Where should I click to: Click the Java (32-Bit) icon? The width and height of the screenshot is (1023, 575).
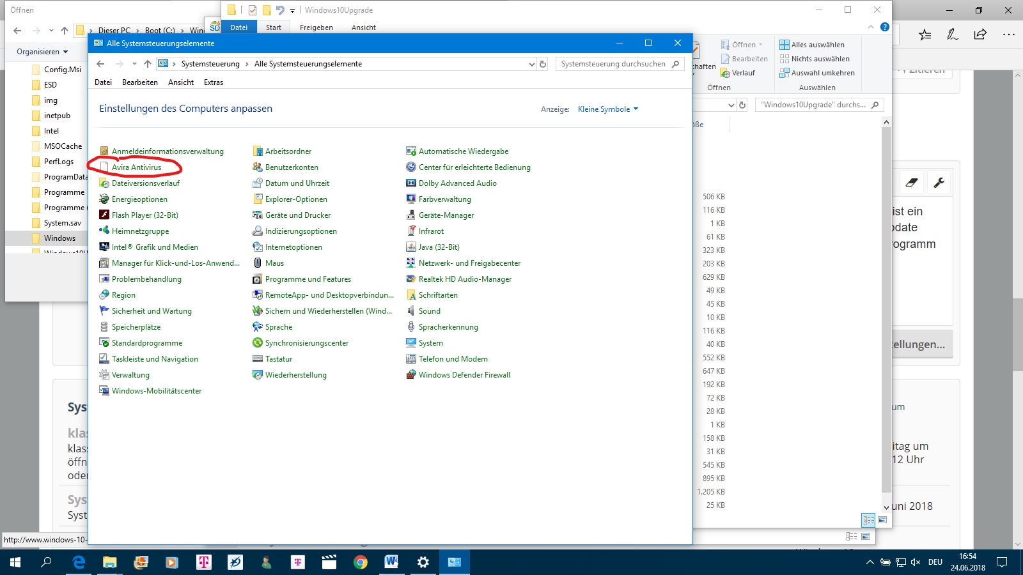(x=411, y=247)
